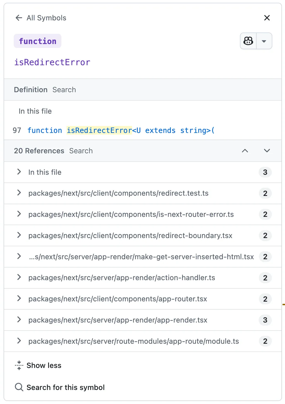The width and height of the screenshot is (285, 404).
Task: Go to next reference with the down chevron
Action: pos(267,151)
